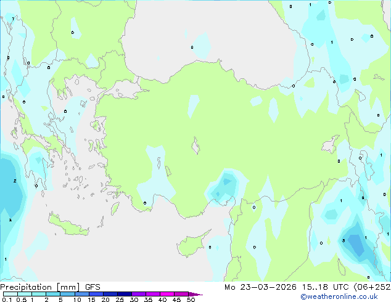Click the 'Mo 23-03-2026' date text

pos(260,287)
